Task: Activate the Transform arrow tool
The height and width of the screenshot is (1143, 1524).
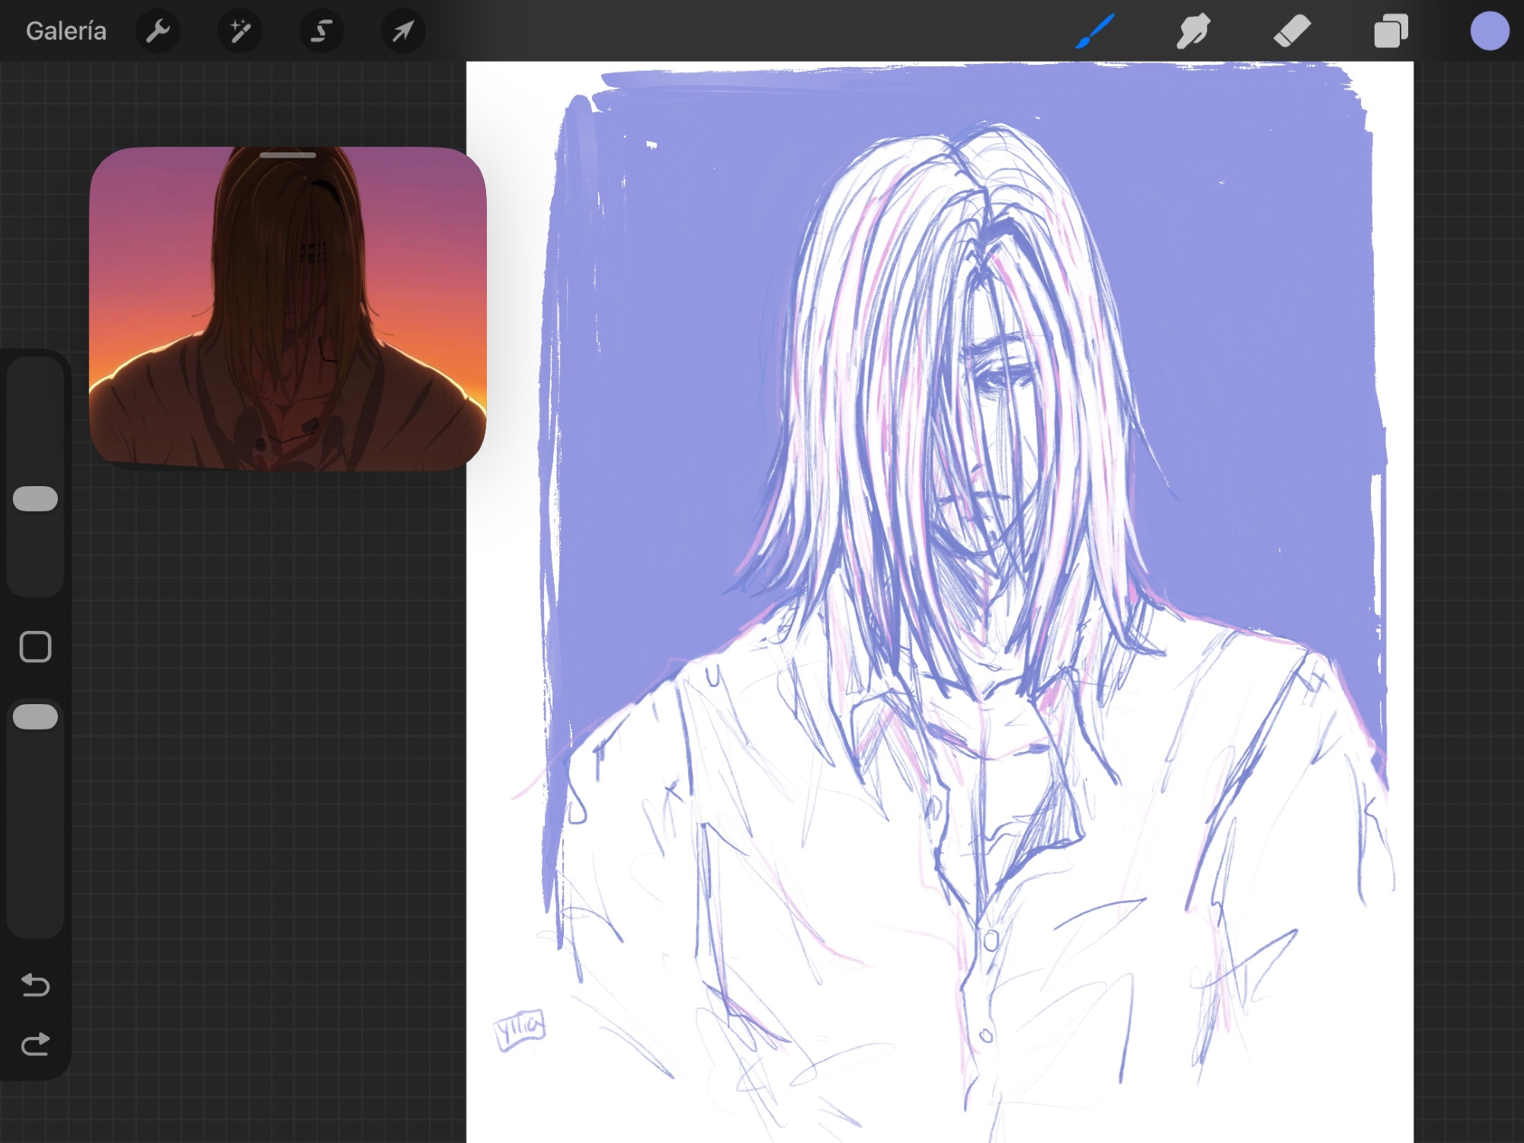Action: pyautogui.click(x=403, y=31)
